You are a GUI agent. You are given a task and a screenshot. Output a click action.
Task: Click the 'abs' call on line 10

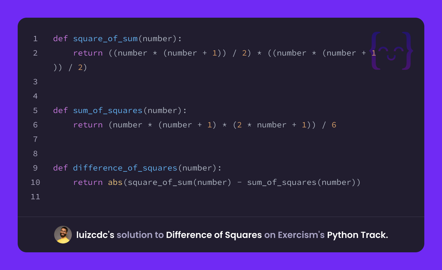point(115,182)
